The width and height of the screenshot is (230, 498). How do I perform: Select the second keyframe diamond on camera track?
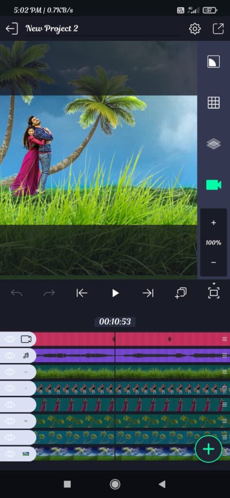point(169,339)
